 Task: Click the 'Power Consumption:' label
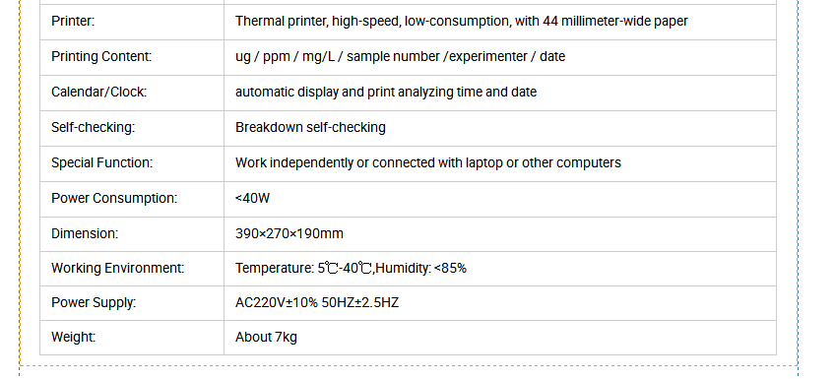114,199
